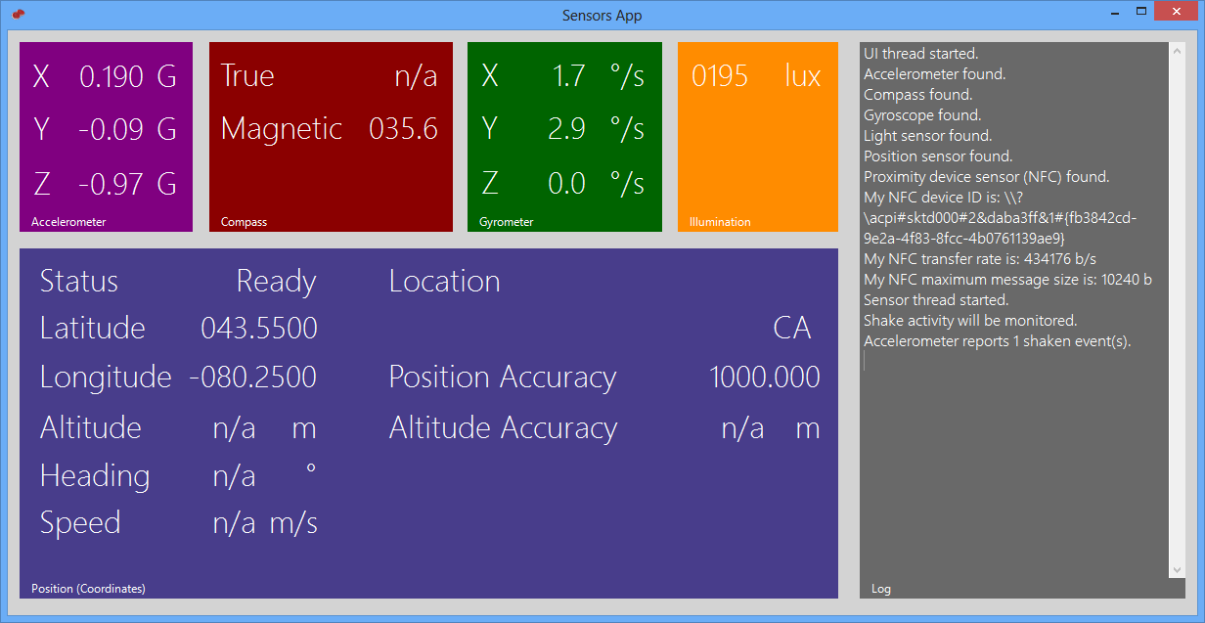The width and height of the screenshot is (1205, 623).
Task: Click log line "Compass found."
Action: point(918,95)
